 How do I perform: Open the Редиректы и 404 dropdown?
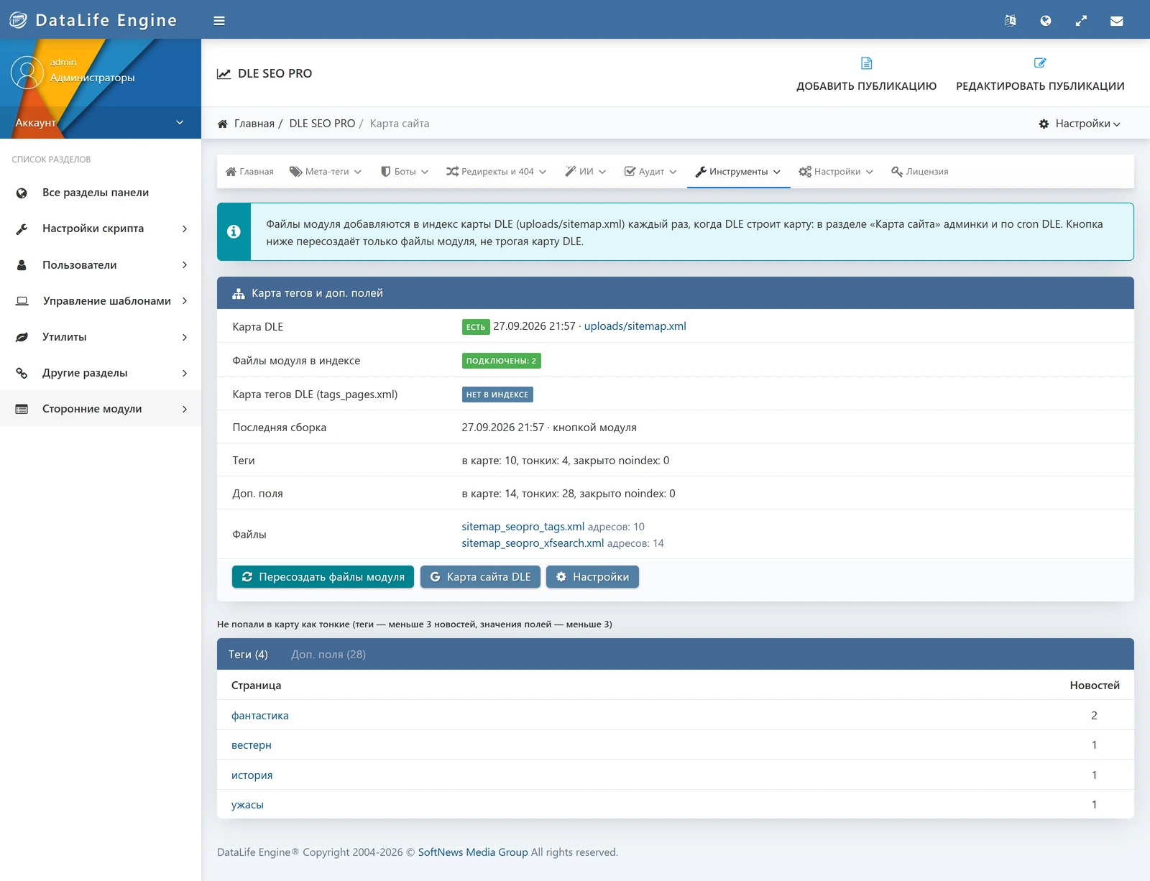pos(497,172)
